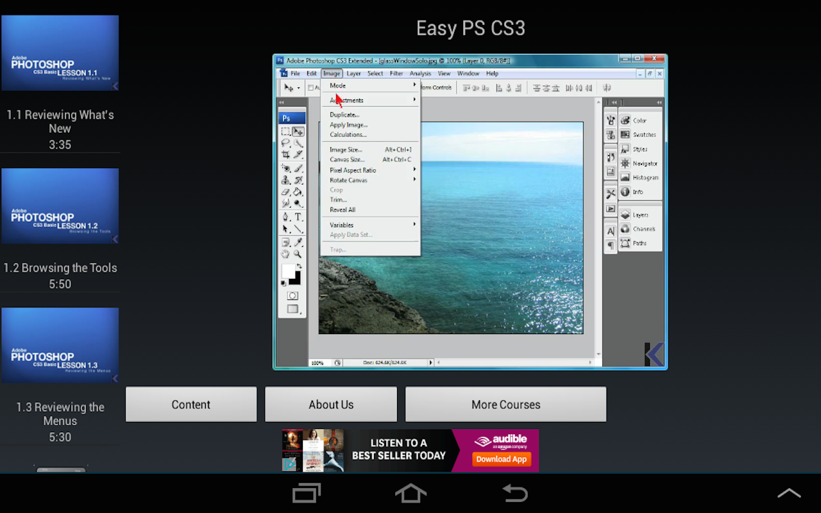Viewport: 821px width, 513px height.
Task: Toggle the Auto-Select checkbox in options bar
Action: click(x=311, y=88)
